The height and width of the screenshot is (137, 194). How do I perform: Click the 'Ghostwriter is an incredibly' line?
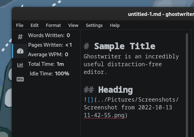131,56
